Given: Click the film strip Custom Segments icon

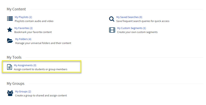Looking at the screenshot, I should (x=112, y=30).
